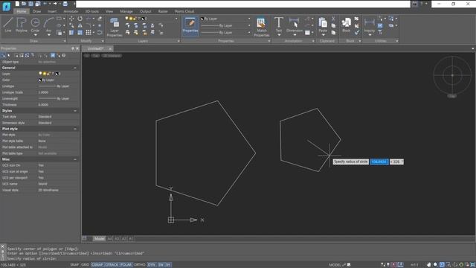Click the Mirror tool in Modify panel
The image size is (476, 268).
point(80,25)
